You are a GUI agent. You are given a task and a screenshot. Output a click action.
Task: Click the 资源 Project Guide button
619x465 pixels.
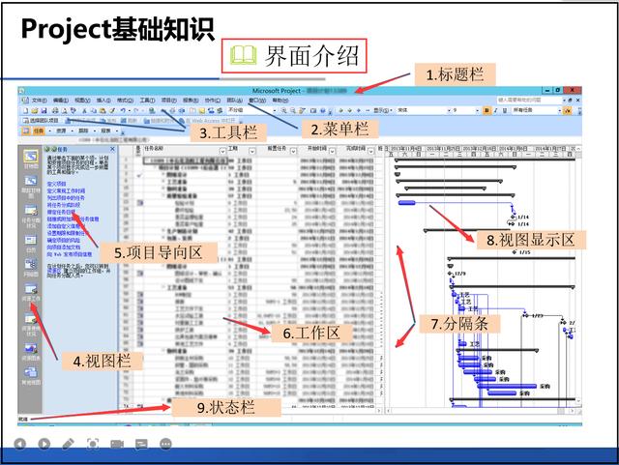(x=61, y=131)
